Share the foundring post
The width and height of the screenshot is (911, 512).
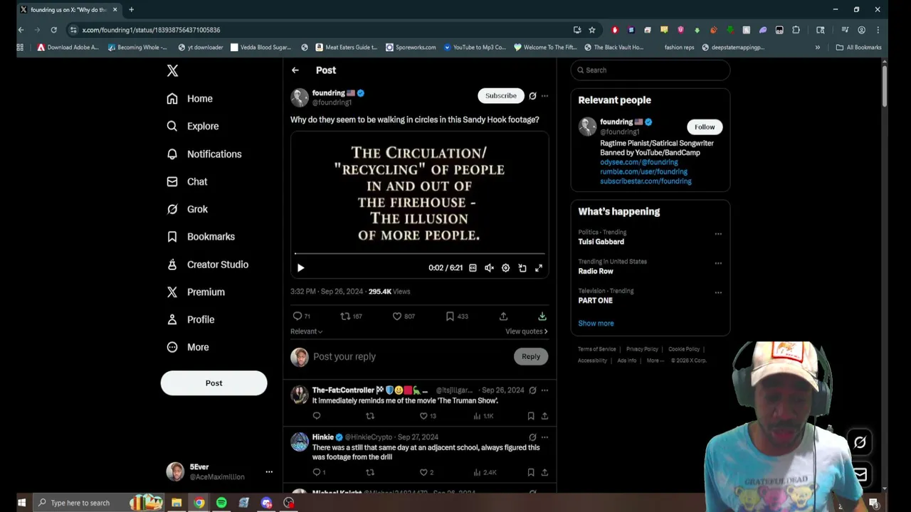(x=503, y=316)
